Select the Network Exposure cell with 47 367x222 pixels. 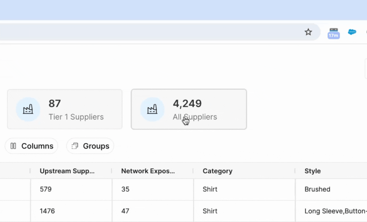pyautogui.click(x=125, y=211)
